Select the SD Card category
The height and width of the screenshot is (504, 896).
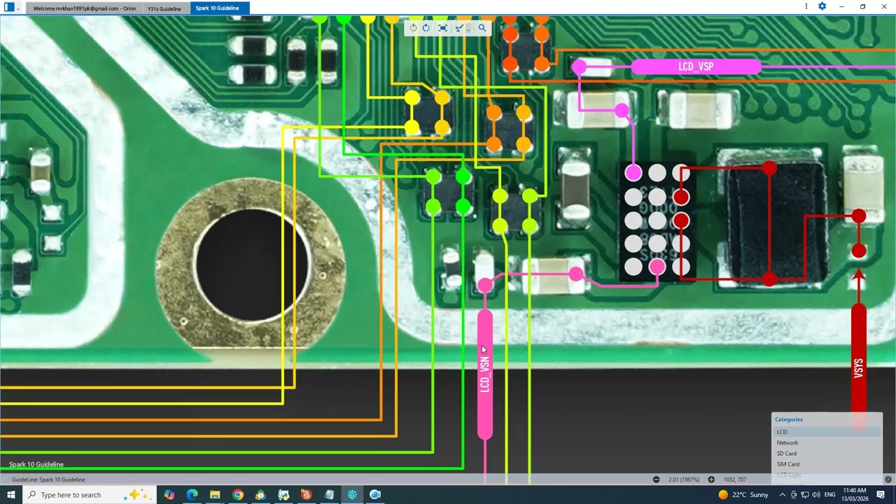click(786, 454)
